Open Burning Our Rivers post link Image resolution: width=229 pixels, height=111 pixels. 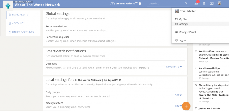coord(214,95)
